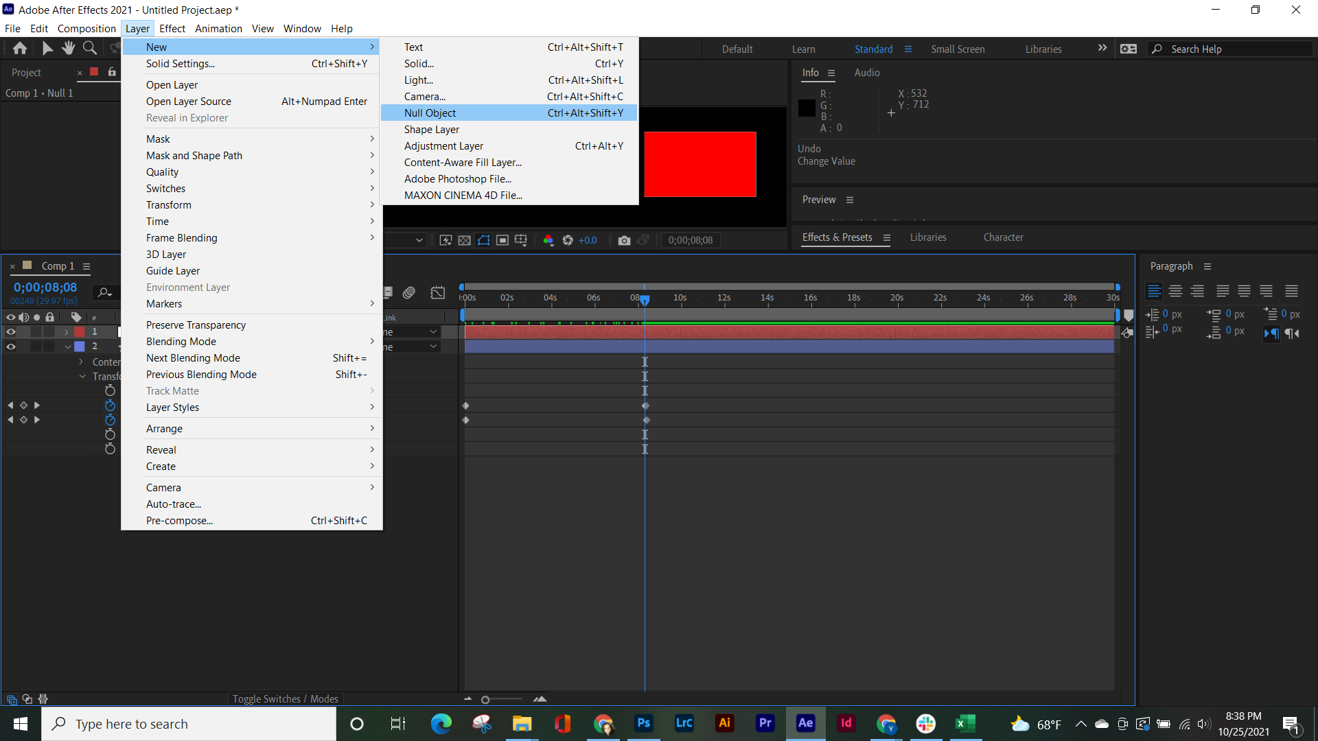Select Null Object from New submenu
The width and height of the screenshot is (1318, 741).
(x=430, y=113)
